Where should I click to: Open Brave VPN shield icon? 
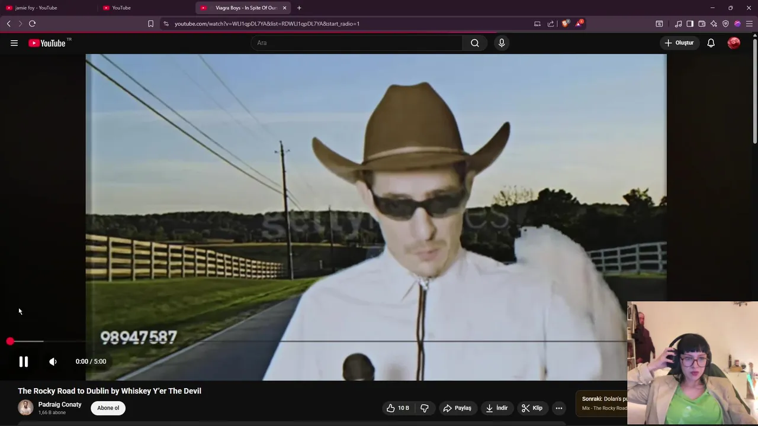(x=725, y=24)
